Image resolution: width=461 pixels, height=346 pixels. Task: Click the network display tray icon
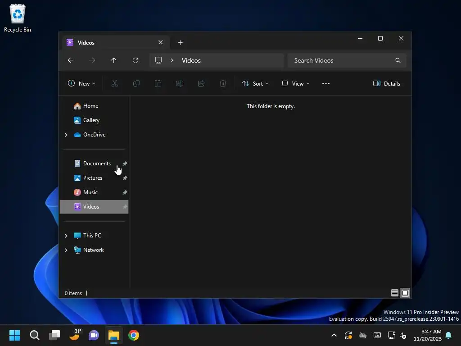tap(391, 335)
